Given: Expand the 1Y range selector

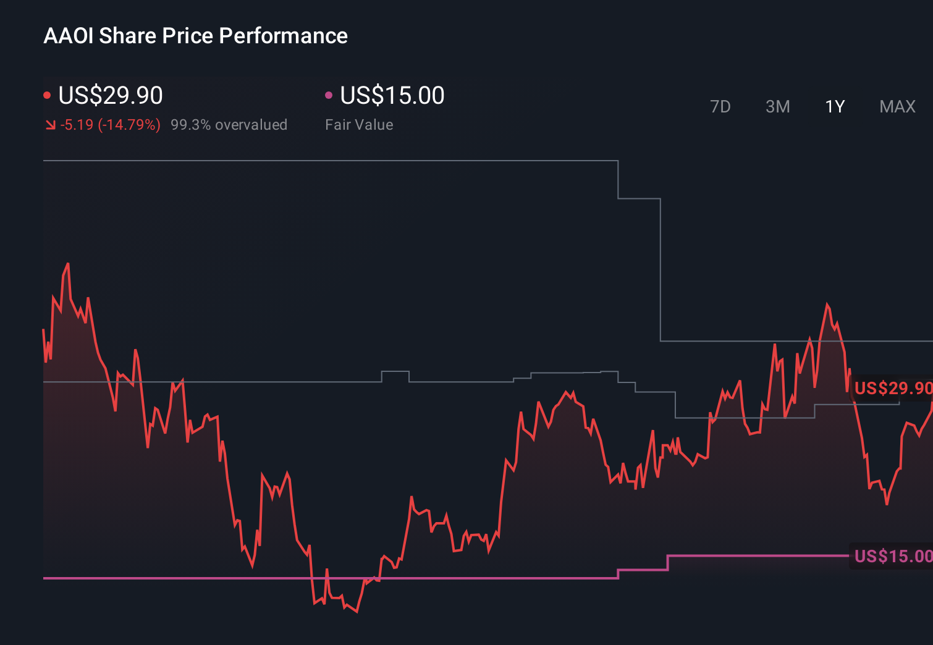Looking at the screenshot, I should pos(834,107).
